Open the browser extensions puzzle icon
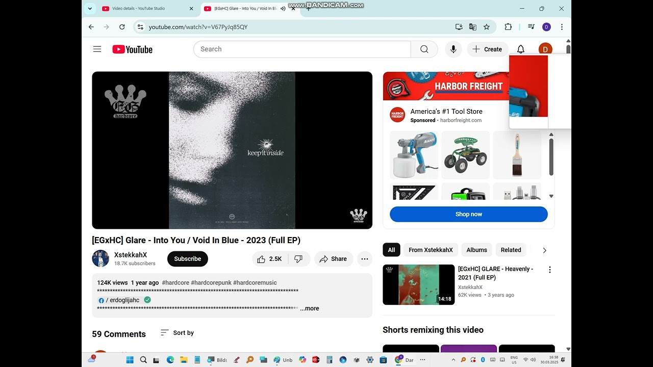This screenshot has width=653, height=367. 508,27
